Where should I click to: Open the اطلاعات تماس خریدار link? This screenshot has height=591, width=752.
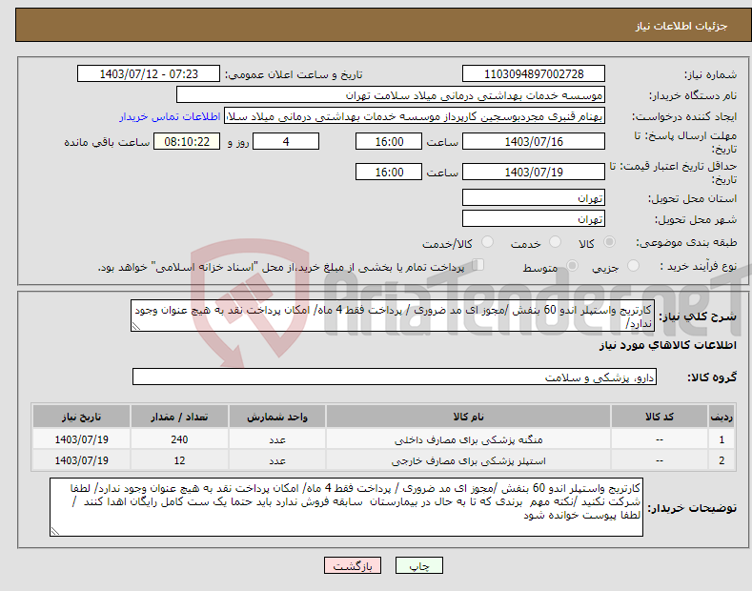point(170,116)
